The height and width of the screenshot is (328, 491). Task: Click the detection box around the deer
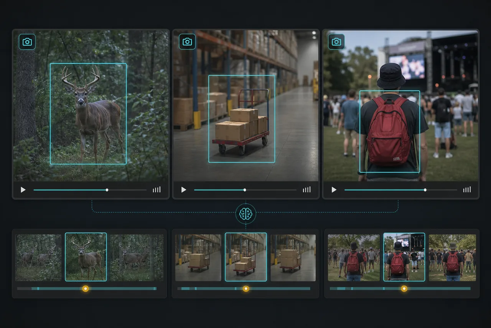[88, 114]
